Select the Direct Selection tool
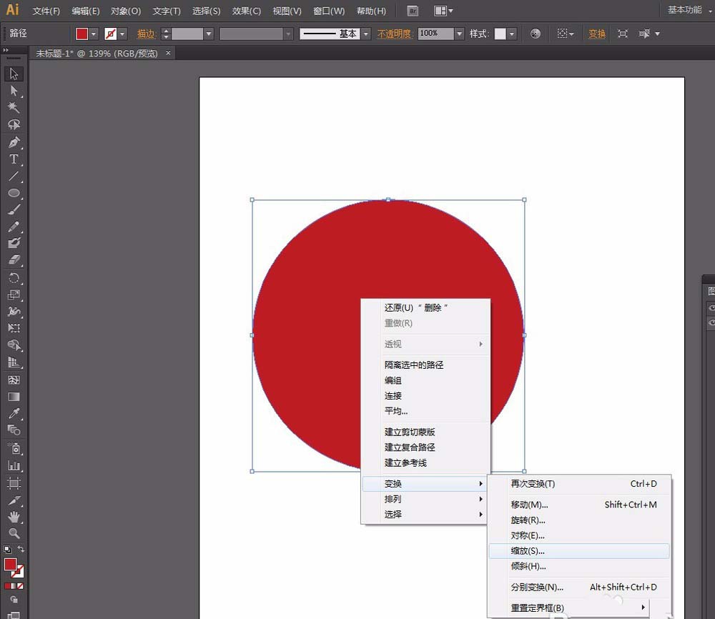Screen dimensions: 715x619 (x=14, y=91)
